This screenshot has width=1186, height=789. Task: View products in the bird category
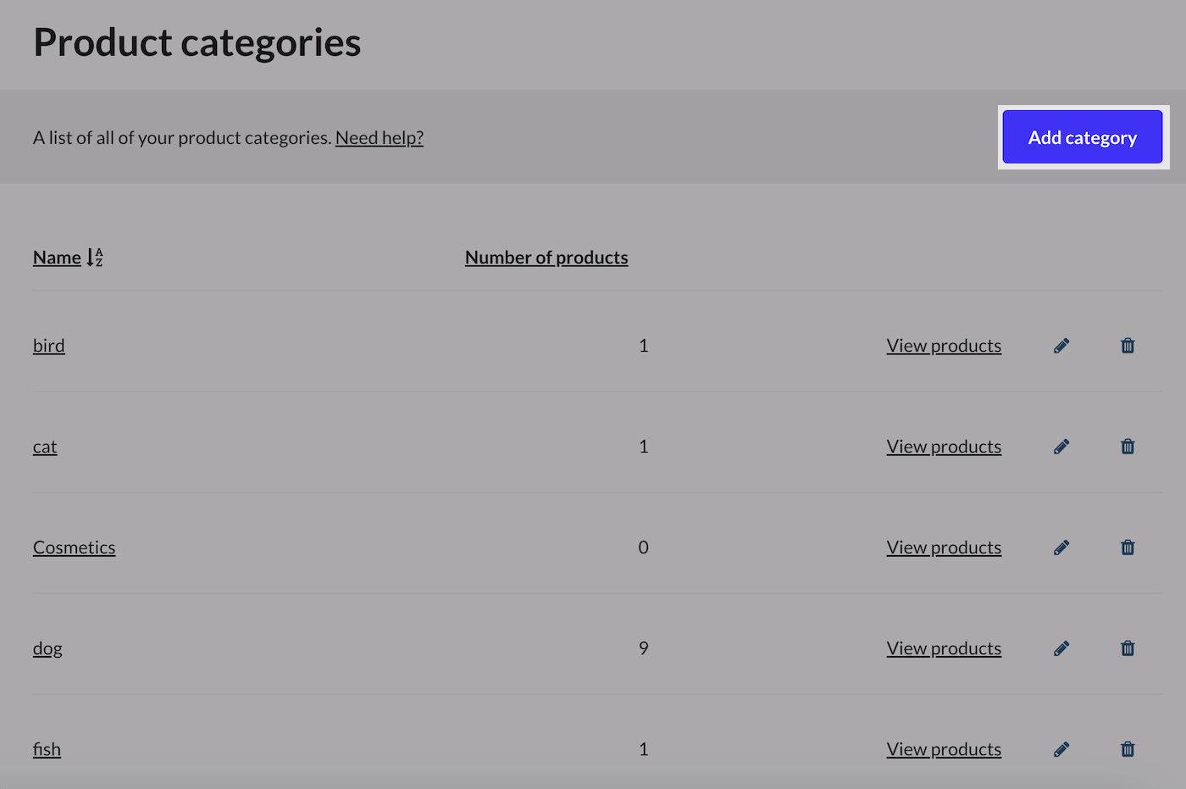click(944, 345)
